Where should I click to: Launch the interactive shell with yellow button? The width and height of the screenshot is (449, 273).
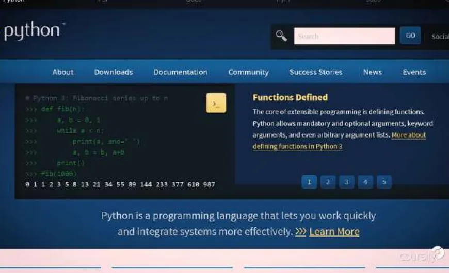[216, 103]
